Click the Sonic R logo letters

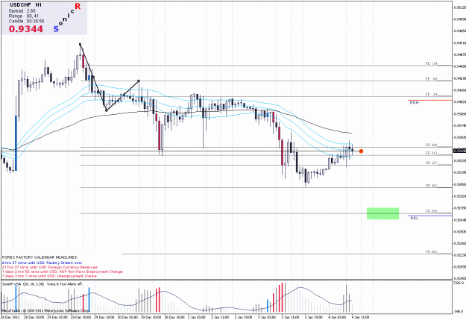coord(67,17)
